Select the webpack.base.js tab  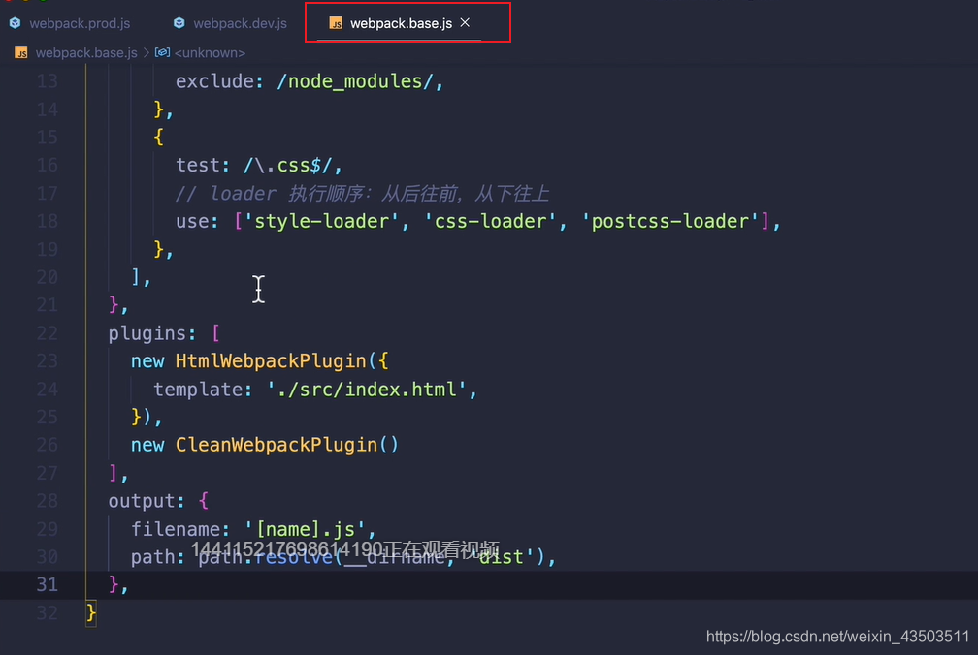pyautogui.click(x=401, y=23)
